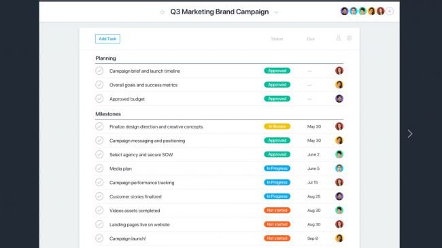Click assignee avatar for Campaign launch!
This screenshot has height=248, width=442.
coord(339,238)
